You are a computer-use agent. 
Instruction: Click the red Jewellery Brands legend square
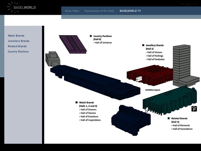pyautogui.click(x=143, y=45)
